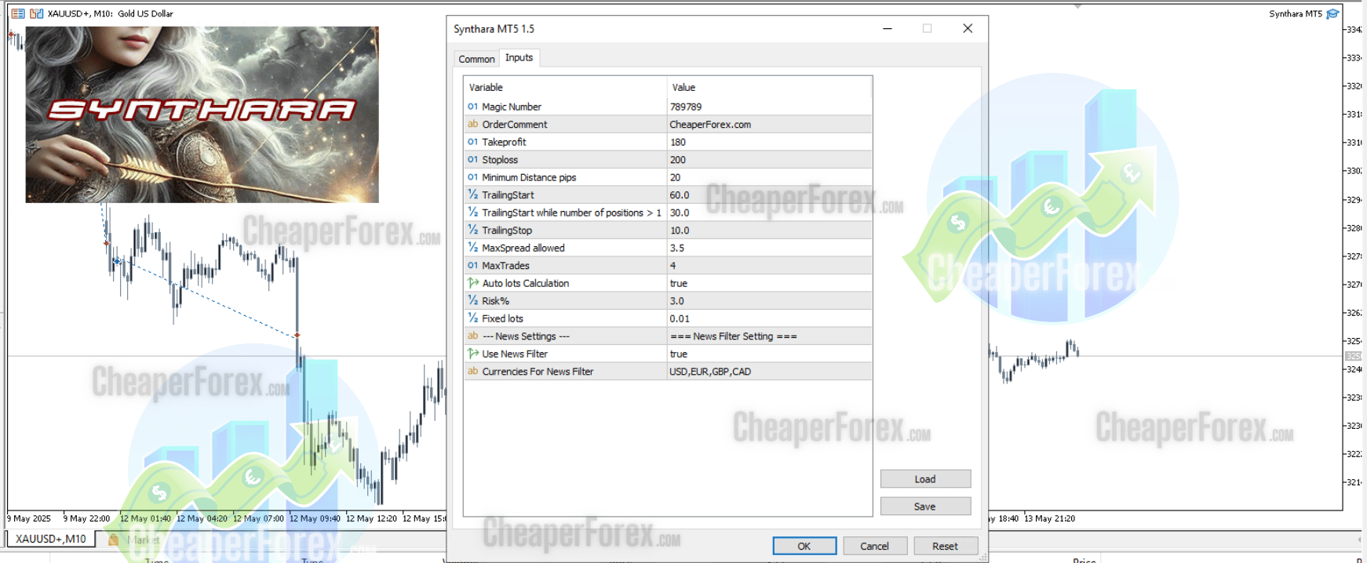This screenshot has width=1367, height=563.
Task: Click the MaxTrades variable name
Action: 505,265
